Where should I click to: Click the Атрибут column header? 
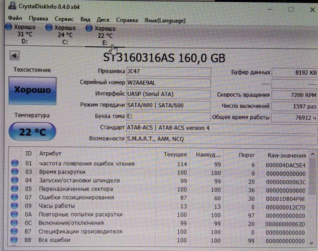coord(50,153)
